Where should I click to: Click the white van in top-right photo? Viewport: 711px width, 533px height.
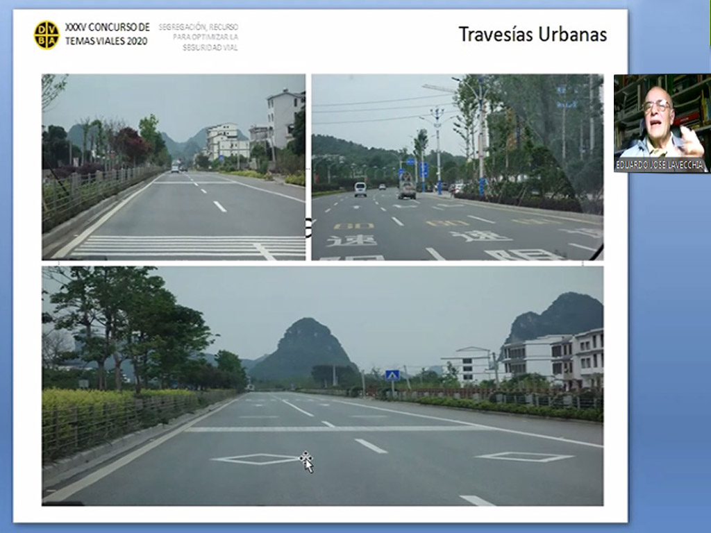360,189
